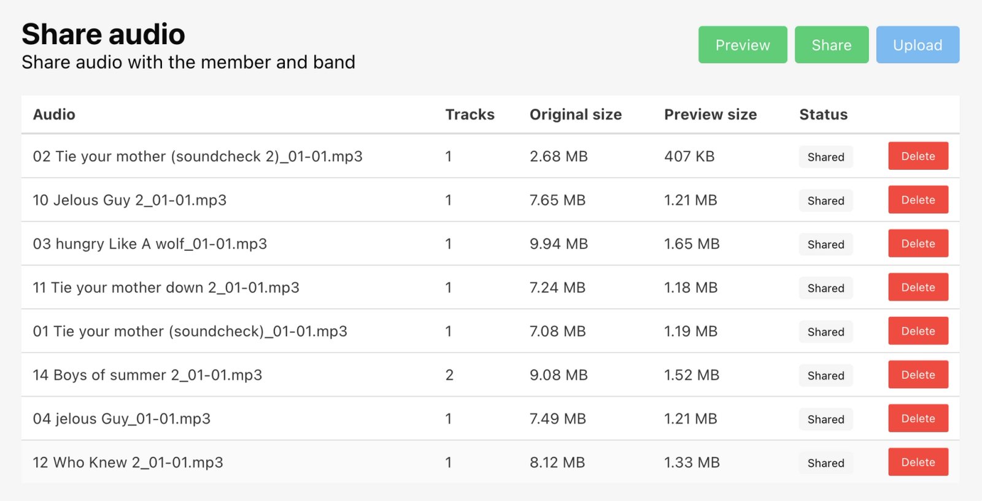Click the Preview size column header
Image resolution: width=982 pixels, height=501 pixels.
pyautogui.click(x=709, y=114)
